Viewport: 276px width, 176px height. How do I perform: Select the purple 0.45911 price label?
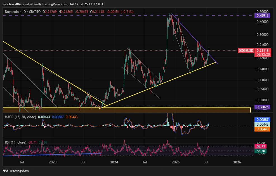[x=263, y=16]
